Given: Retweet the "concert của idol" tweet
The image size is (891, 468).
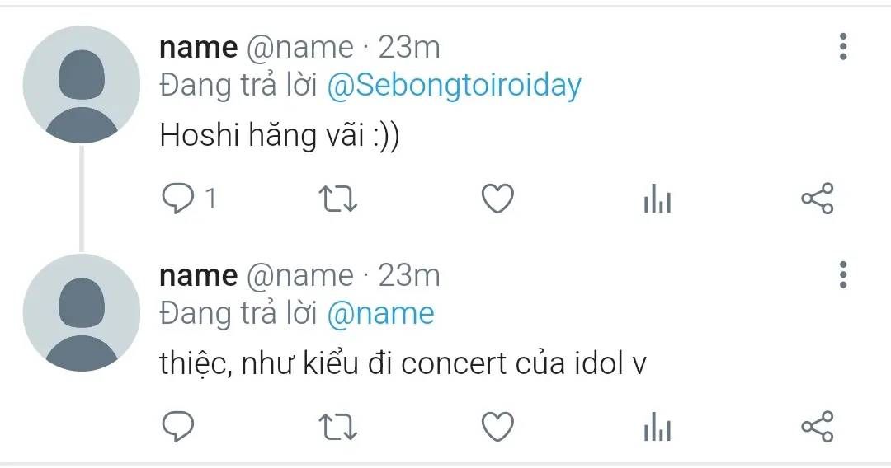Looking at the screenshot, I should [337, 426].
